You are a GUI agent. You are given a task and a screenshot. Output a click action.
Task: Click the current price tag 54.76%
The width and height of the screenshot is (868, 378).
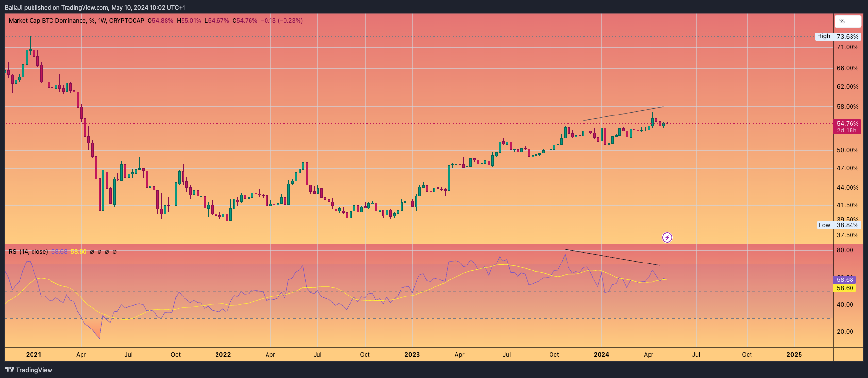click(x=848, y=124)
